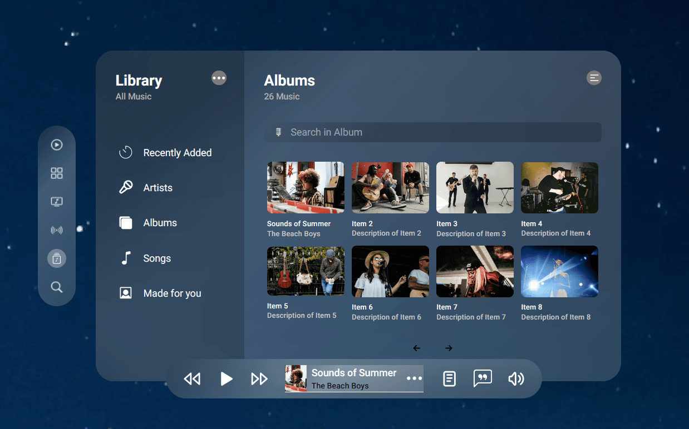Click the search magnifier icon in left dock

click(x=57, y=287)
